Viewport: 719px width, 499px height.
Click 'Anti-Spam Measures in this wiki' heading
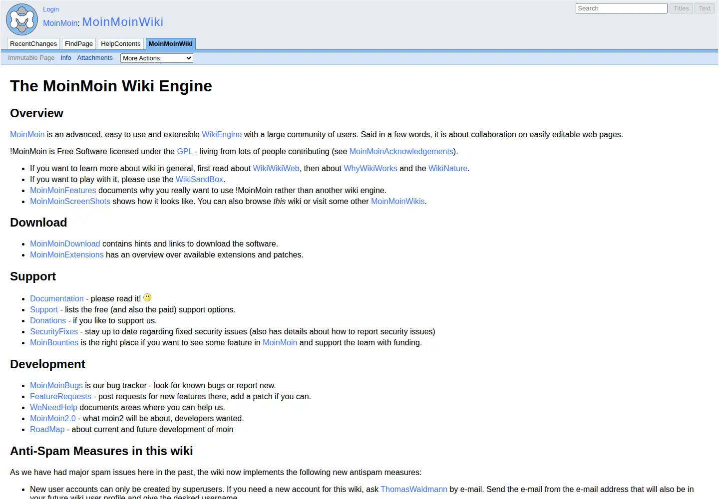click(101, 451)
